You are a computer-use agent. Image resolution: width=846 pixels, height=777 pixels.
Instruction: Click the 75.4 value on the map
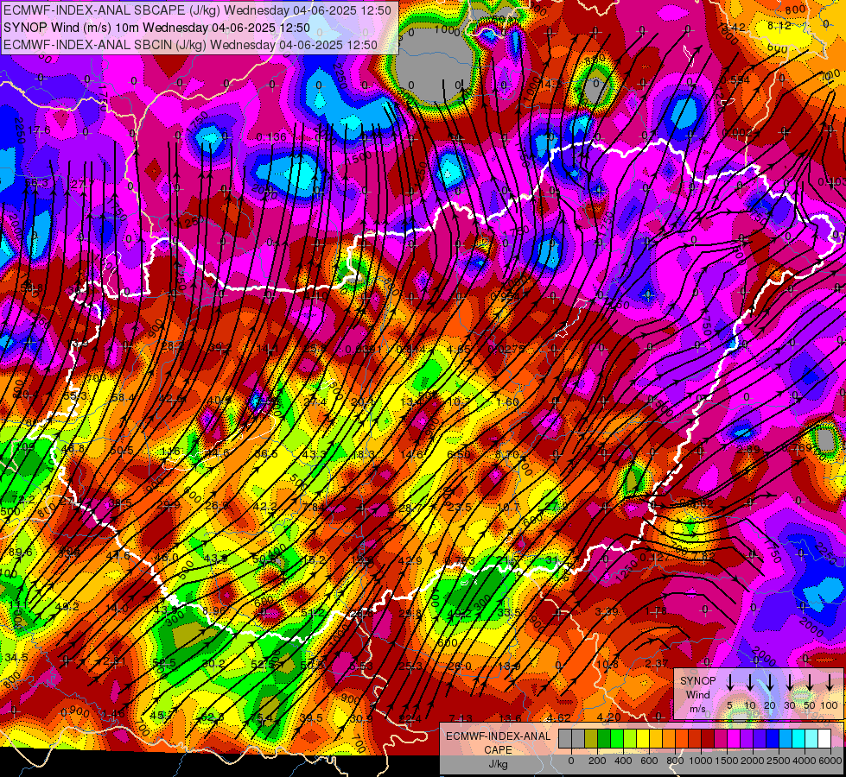[262, 717]
